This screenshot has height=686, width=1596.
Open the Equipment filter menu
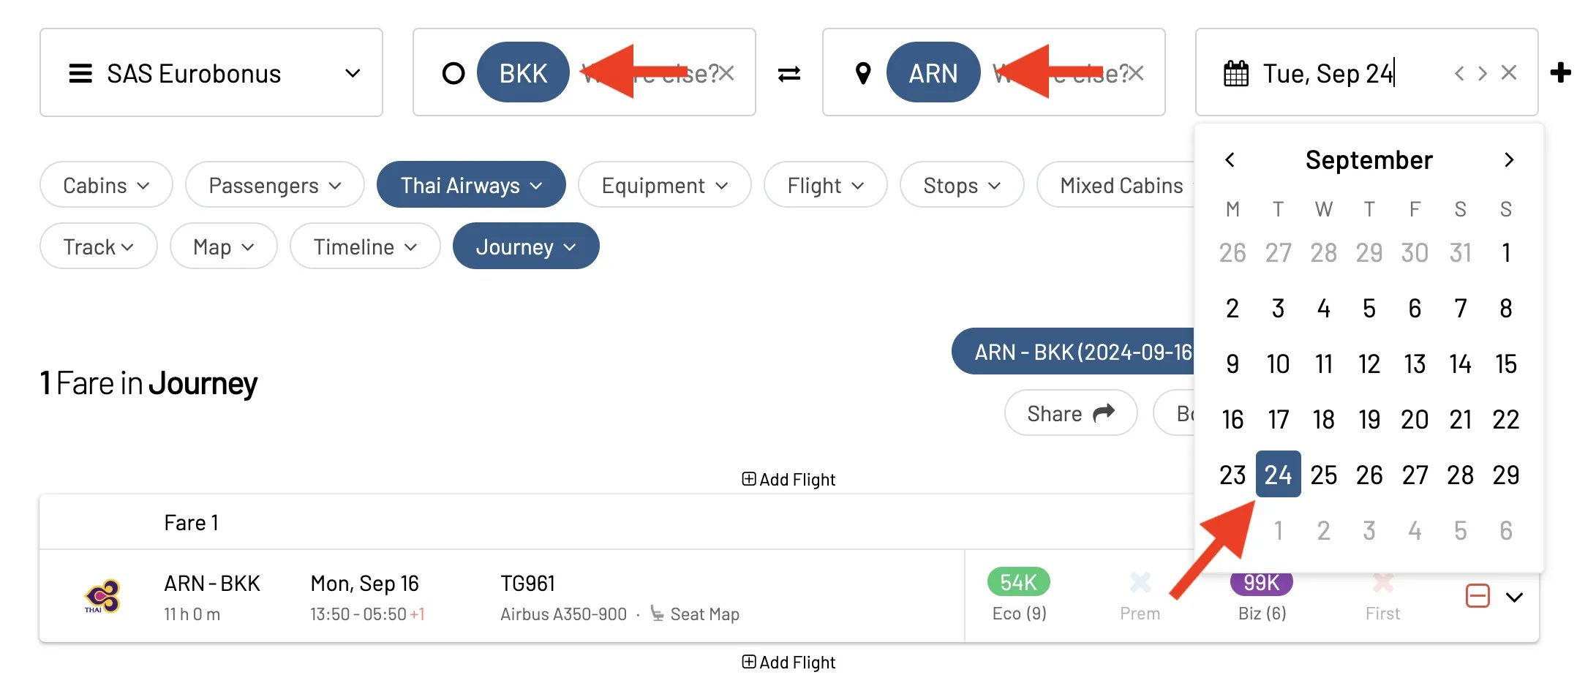click(664, 185)
